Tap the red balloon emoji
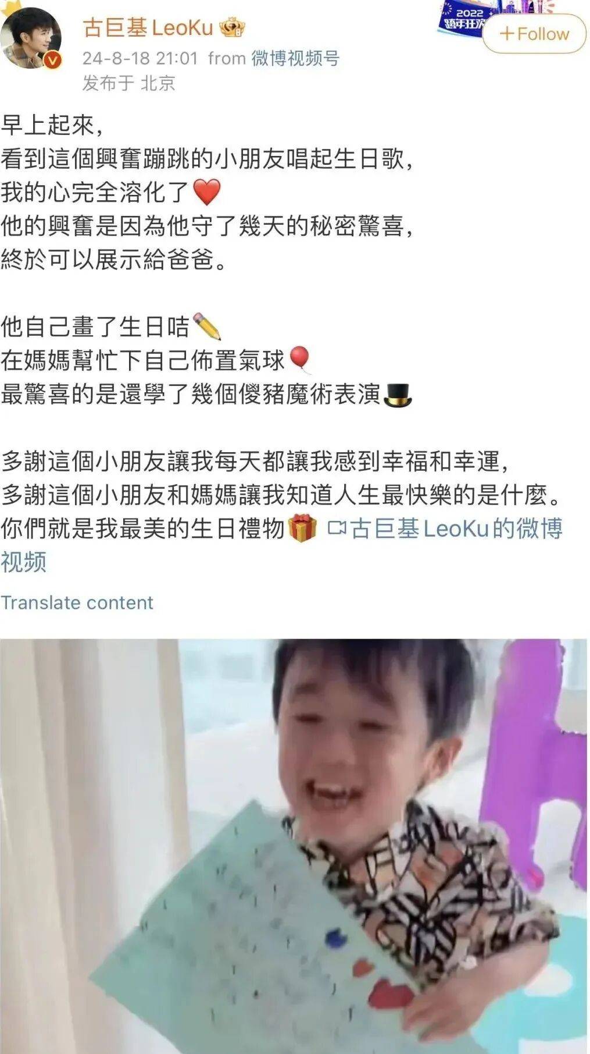This screenshot has height=1054, width=590. [x=300, y=360]
